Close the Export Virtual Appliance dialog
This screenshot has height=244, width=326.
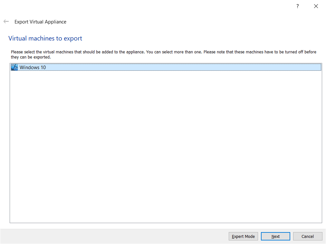click(316, 6)
